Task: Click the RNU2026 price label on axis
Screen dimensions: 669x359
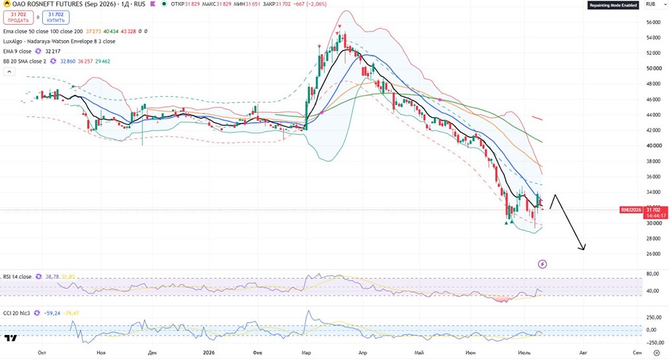Action: (x=631, y=210)
